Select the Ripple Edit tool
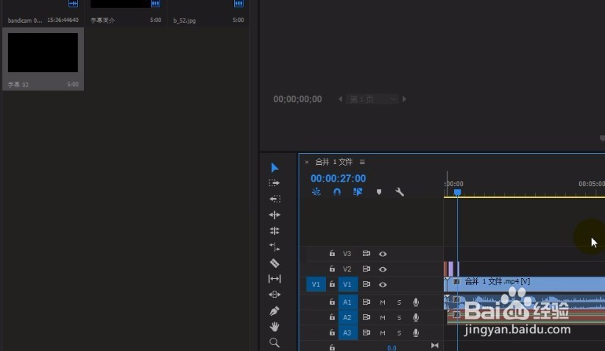 coord(275,214)
